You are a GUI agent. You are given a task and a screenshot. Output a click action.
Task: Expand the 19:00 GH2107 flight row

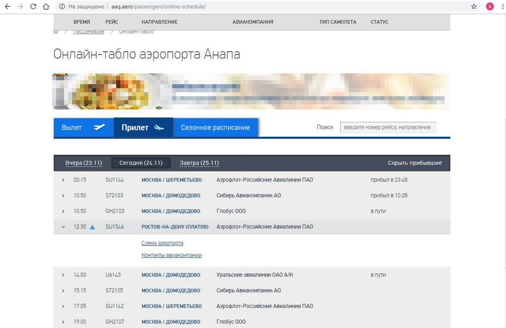click(63, 322)
